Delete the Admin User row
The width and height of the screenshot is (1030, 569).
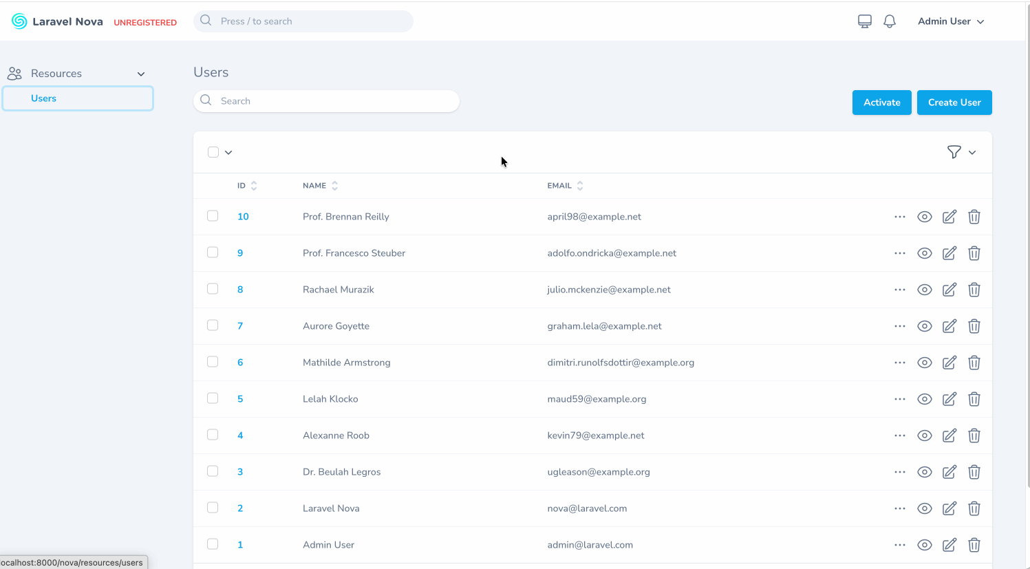tap(974, 545)
